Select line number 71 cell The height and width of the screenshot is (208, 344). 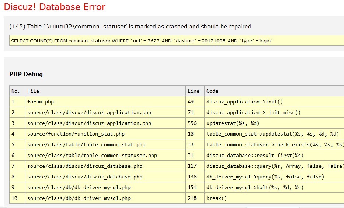[x=192, y=112]
